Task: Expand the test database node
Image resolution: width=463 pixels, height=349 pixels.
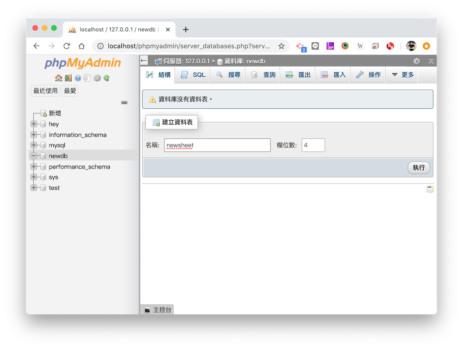Action: (34, 187)
